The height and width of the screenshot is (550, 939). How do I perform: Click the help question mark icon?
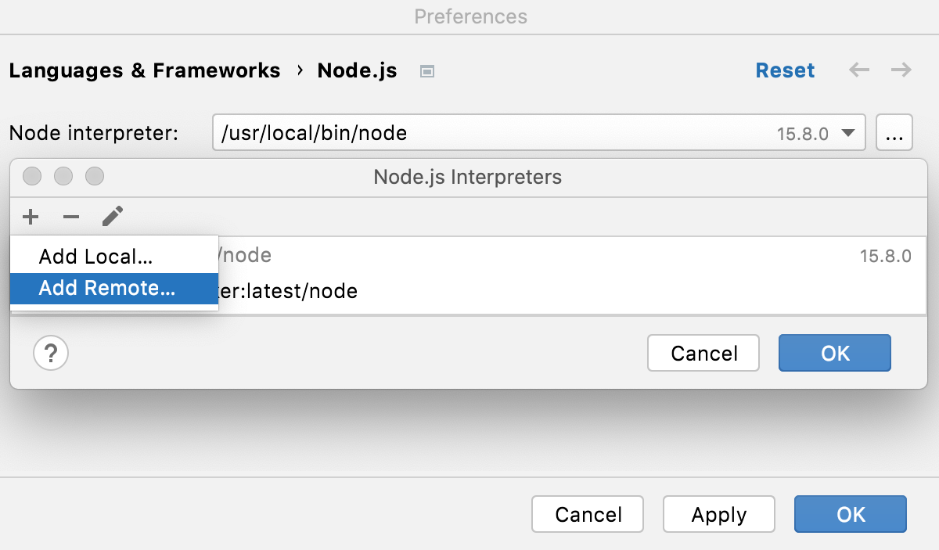[x=51, y=353]
